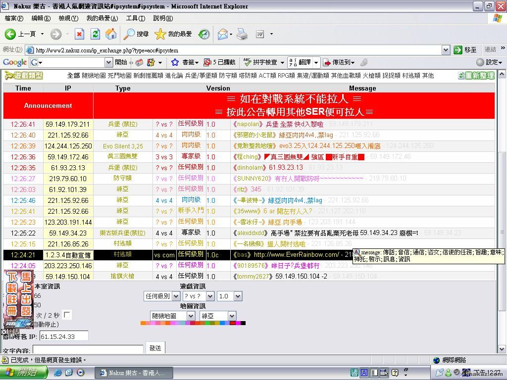
Task: Open the 隨機地圖 map dropdown
Action: [x=173, y=316]
